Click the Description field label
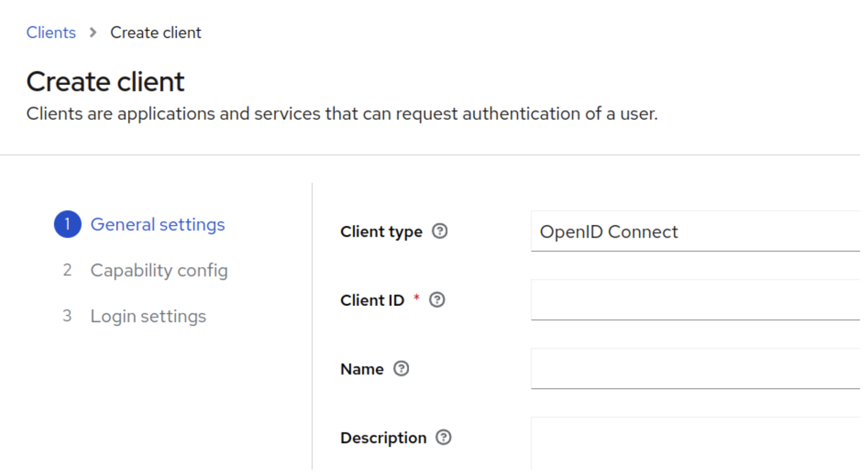This screenshot has width=864, height=473. (x=383, y=438)
